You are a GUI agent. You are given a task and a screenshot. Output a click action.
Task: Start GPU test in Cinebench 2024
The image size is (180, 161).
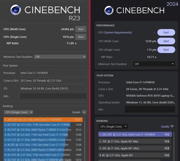tap(166, 32)
